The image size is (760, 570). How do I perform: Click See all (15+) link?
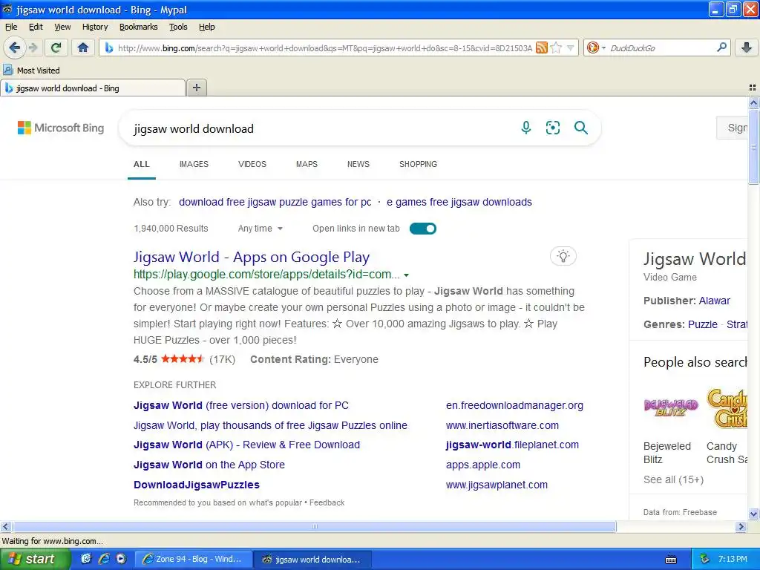click(x=673, y=479)
